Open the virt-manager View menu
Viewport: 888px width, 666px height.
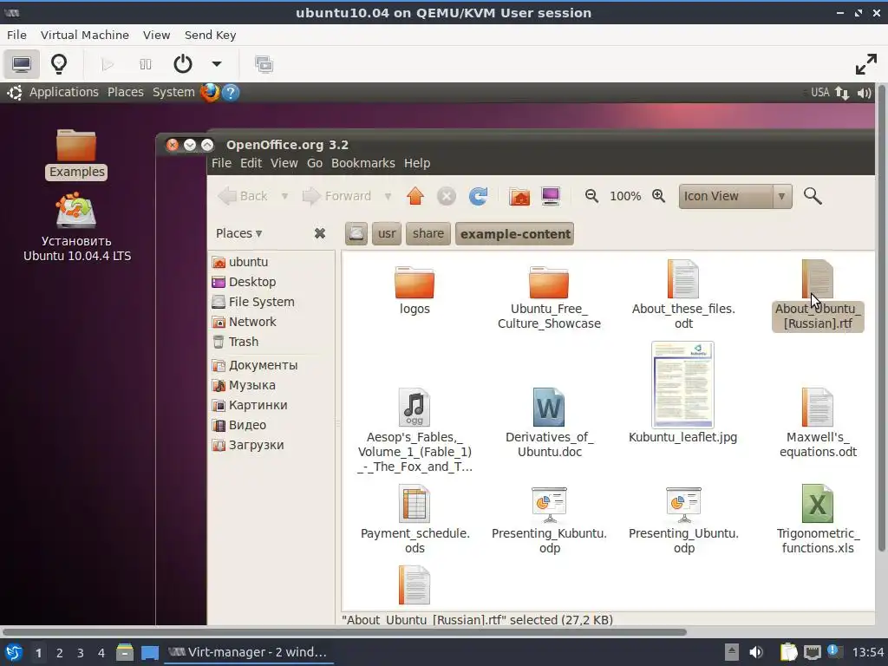[156, 35]
